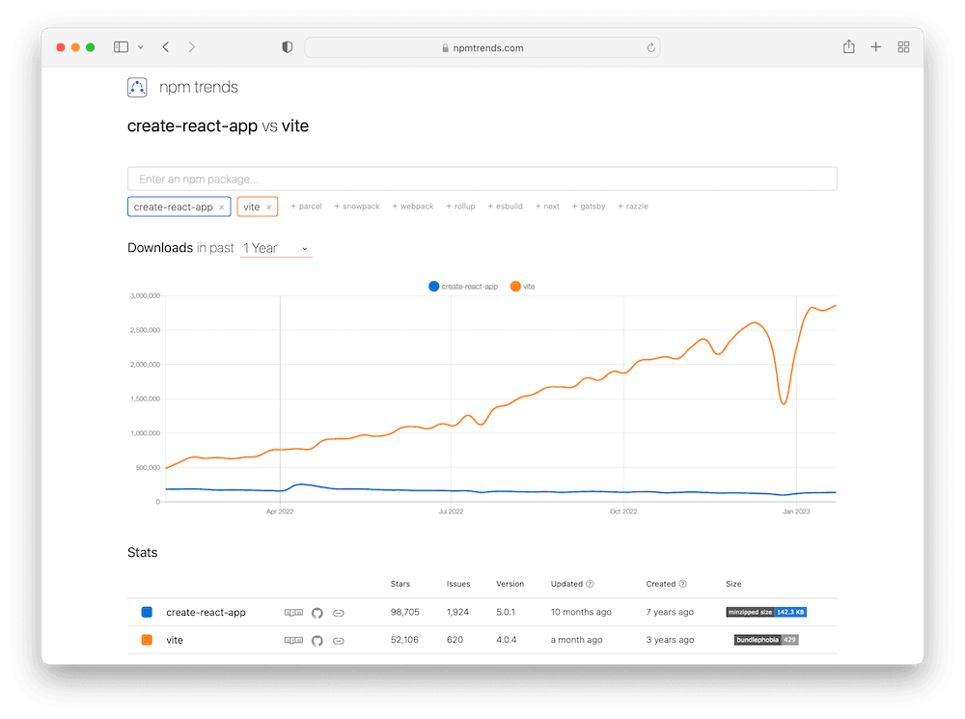The width and height of the screenshot is (965, 719).
Task: Open the GitHub repository icon for create-react-app
Action: pyautogui.click(x=317, y=612)
